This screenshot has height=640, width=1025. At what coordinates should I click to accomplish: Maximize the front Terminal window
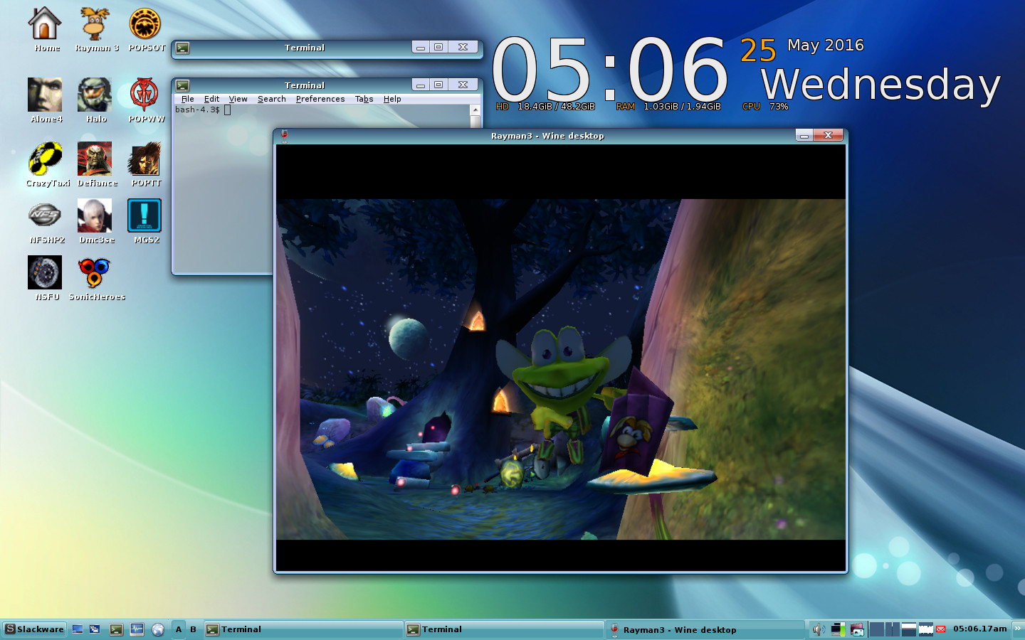coord(438,85)
